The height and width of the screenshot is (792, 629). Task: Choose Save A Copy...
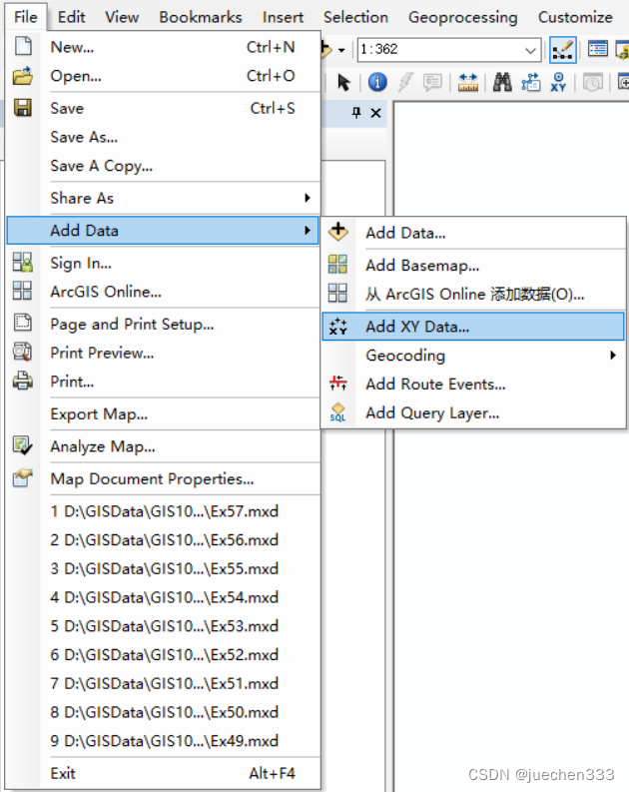point(164,166)
